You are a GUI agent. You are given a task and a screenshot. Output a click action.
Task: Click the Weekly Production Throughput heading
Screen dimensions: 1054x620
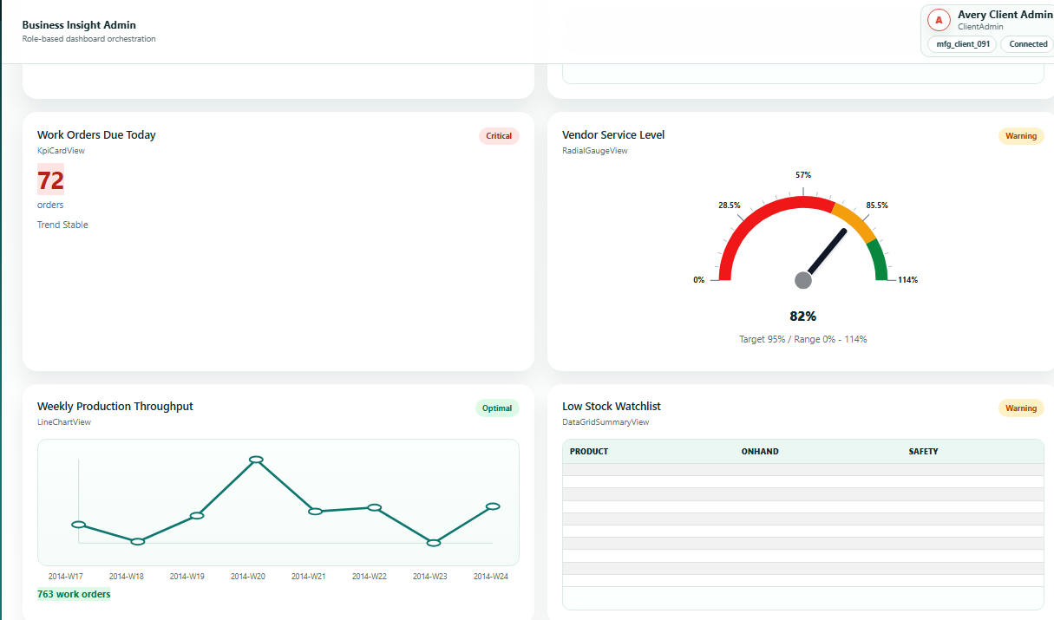coord(115,407)
